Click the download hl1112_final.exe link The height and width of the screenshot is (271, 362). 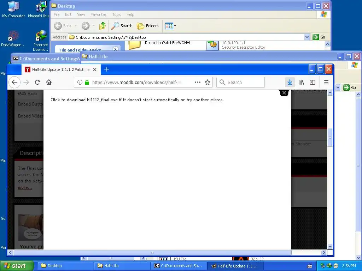(92, 100)
